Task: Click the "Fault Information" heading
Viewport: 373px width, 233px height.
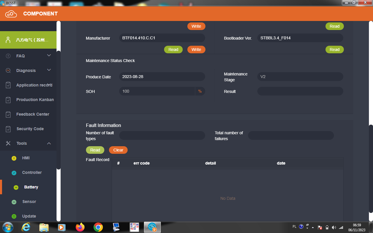Action: 103,125
